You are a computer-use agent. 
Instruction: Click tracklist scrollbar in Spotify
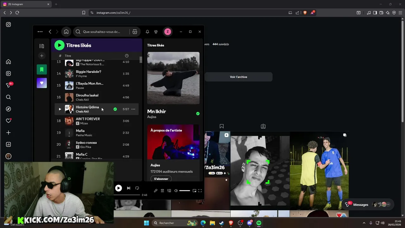pos(141,60)
